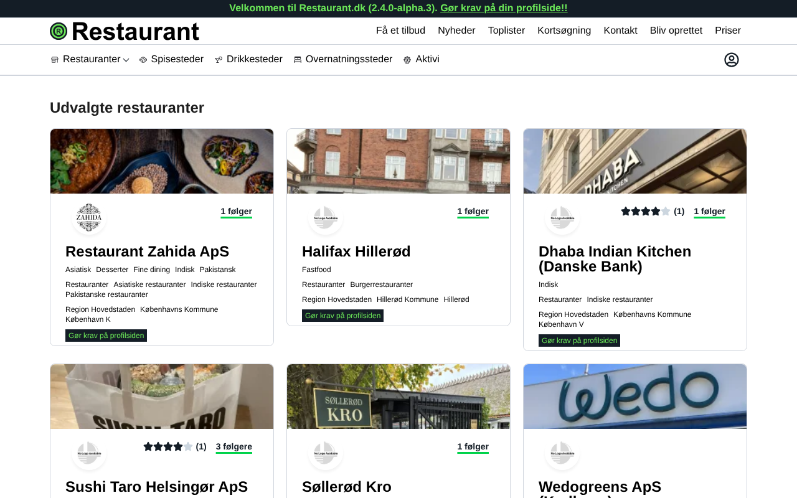
Task: Click the Hillerød Kommune tag
Action: point(407,299)
